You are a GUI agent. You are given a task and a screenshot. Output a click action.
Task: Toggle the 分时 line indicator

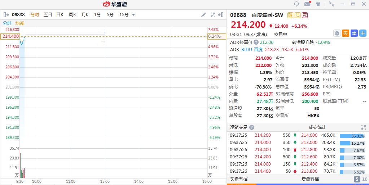coord(7,23)
